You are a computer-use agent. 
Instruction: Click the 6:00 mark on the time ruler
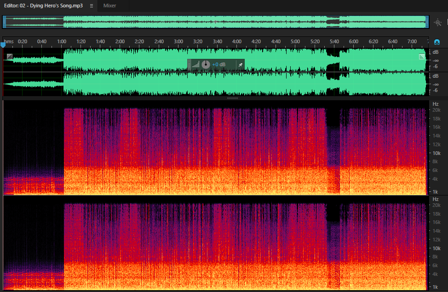(353, 41)
